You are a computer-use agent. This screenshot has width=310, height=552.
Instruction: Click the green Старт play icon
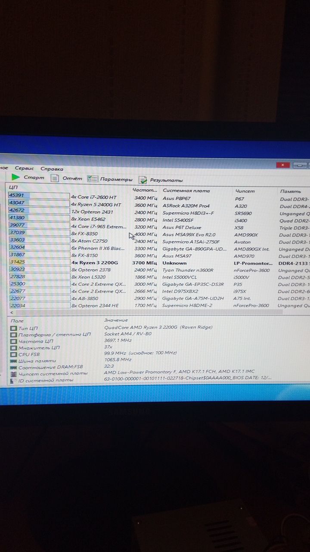point(16,177)
